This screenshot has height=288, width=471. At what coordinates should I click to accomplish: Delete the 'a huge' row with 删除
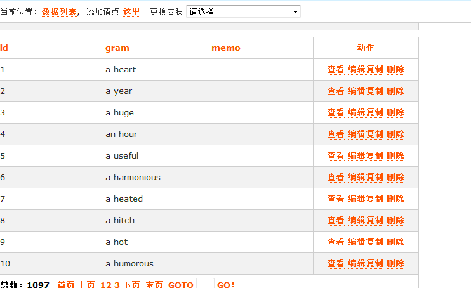[x=395, y=113]
